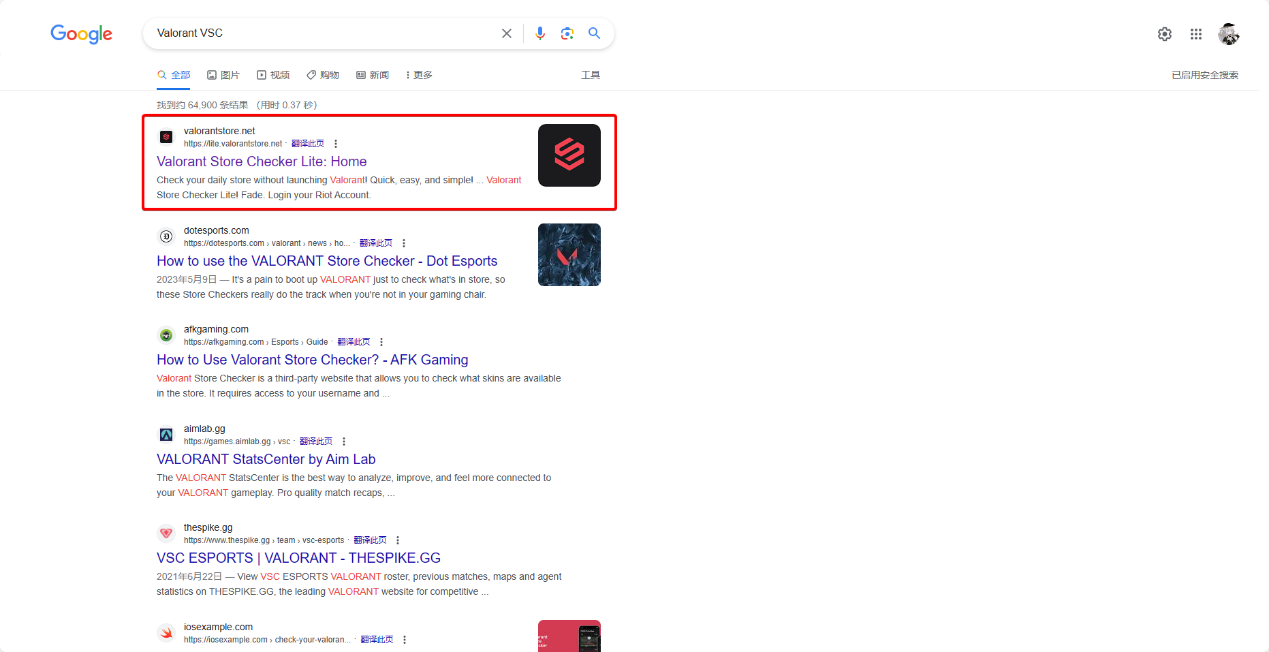
Task: Click the Google account avatar
Action: tap(1228, 34)
